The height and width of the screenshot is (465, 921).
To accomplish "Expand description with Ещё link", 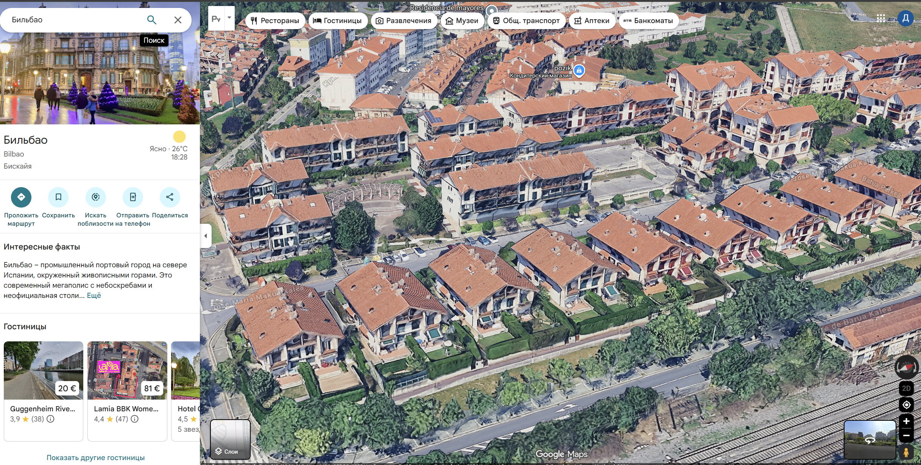I will click(x=94, y=296).
